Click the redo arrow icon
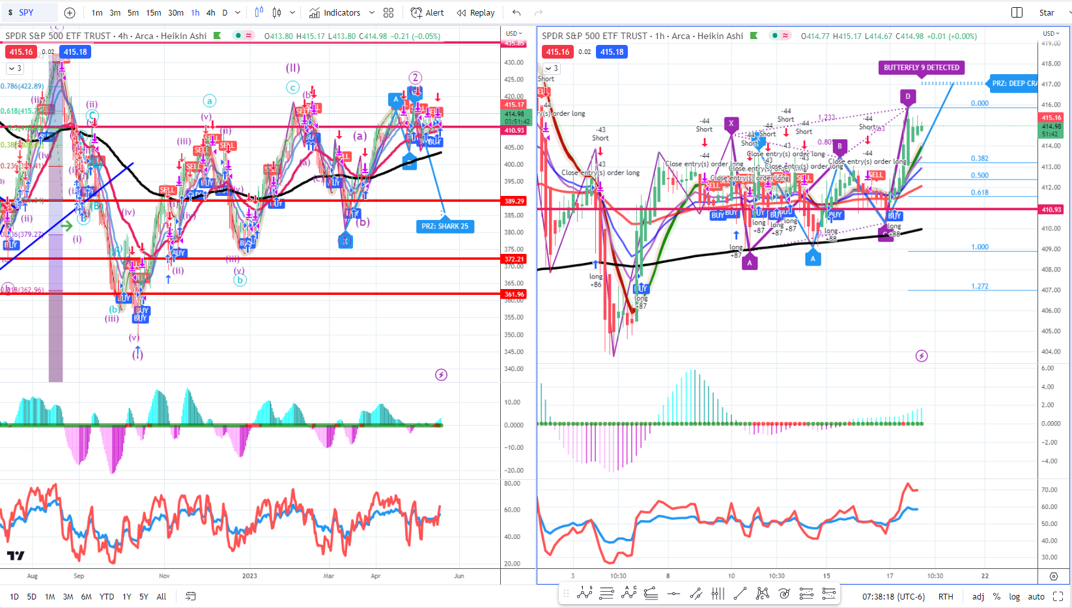This screenshot has width=1072, height=608. click(539, 12)
